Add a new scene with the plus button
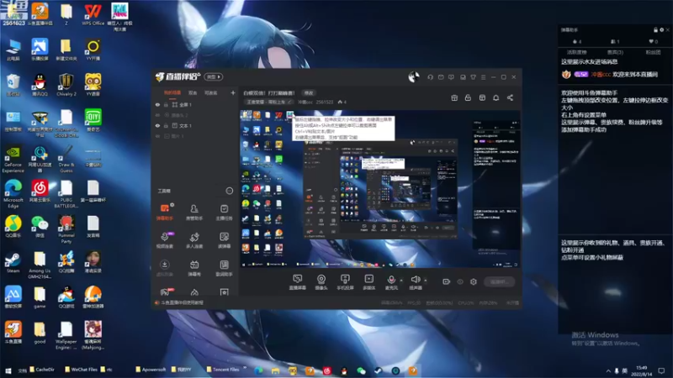This screenshot has height=378, width=673. coord(233,92)
